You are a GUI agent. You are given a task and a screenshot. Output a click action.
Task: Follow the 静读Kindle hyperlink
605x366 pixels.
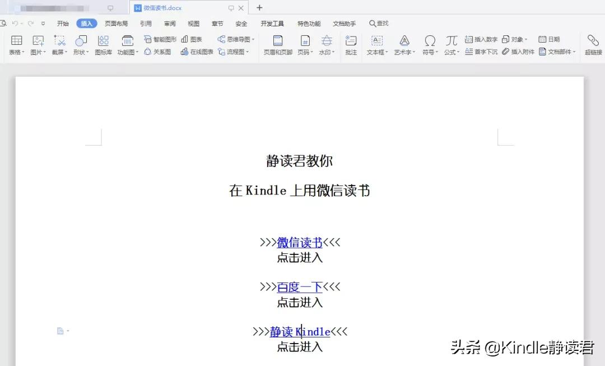299,331
